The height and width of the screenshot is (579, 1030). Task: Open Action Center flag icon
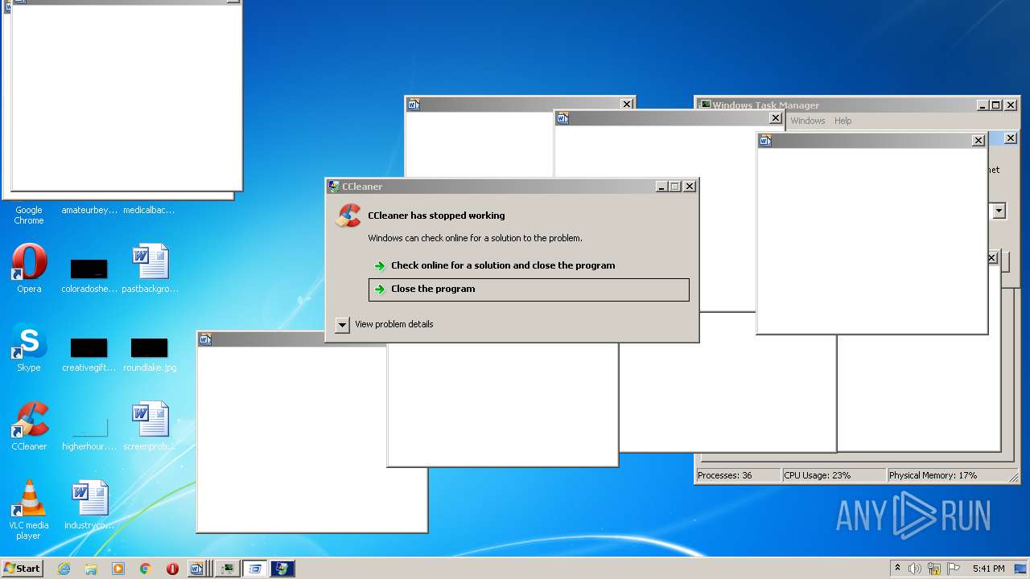point(954,569)
